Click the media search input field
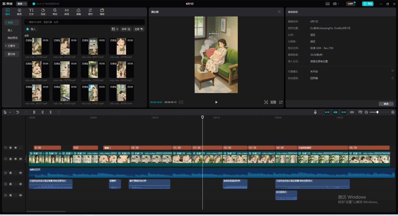The image size is (398, 216). (85, 22)
